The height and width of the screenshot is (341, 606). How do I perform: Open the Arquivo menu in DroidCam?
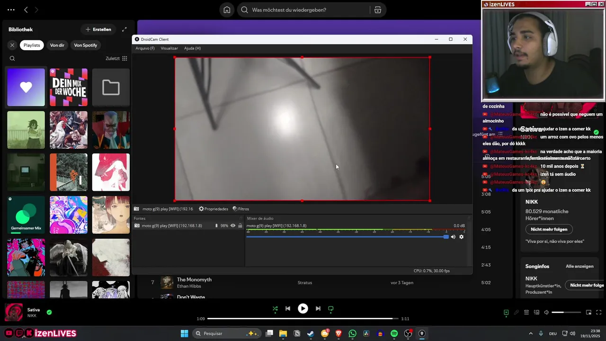(x=145, y=48)
